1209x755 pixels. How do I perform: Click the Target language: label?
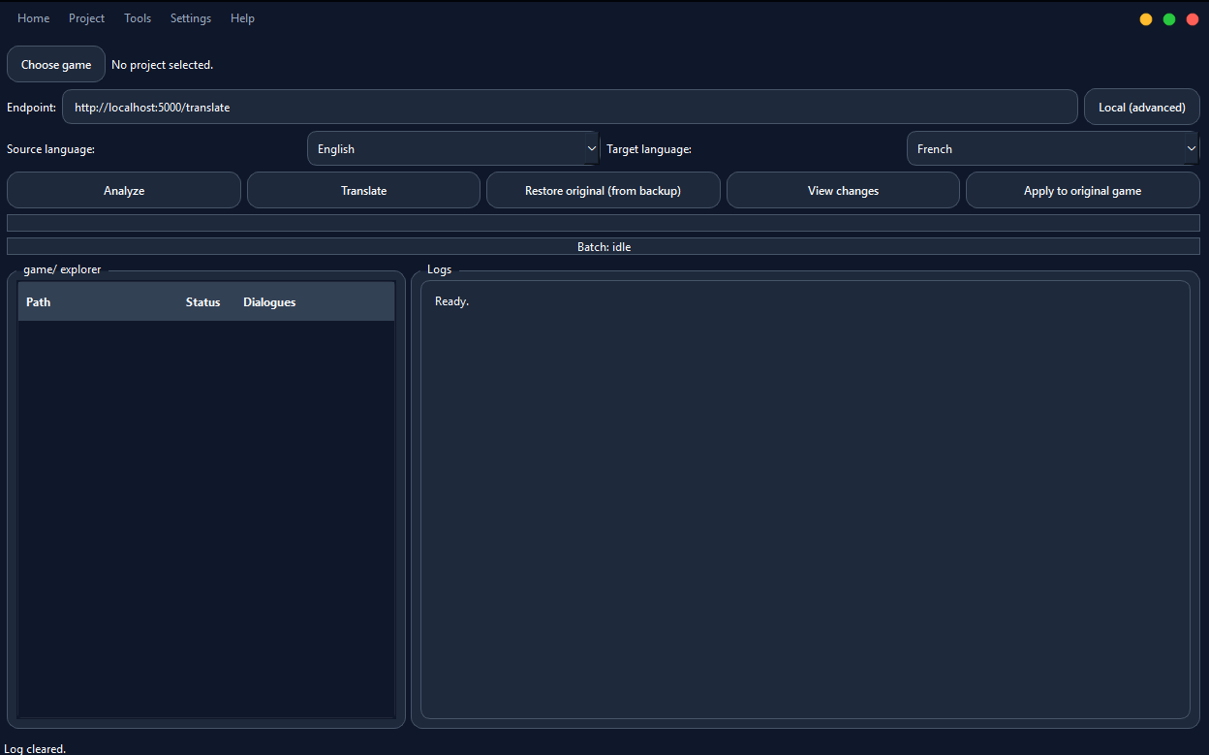pyautogui.click(x=649, y=149)
